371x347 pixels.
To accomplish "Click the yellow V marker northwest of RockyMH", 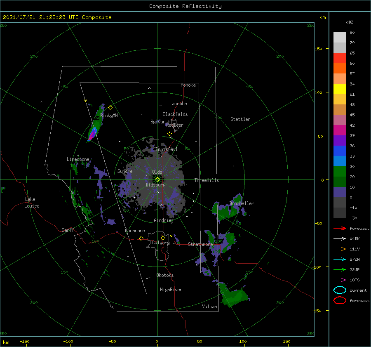I will tap(86, 101).
